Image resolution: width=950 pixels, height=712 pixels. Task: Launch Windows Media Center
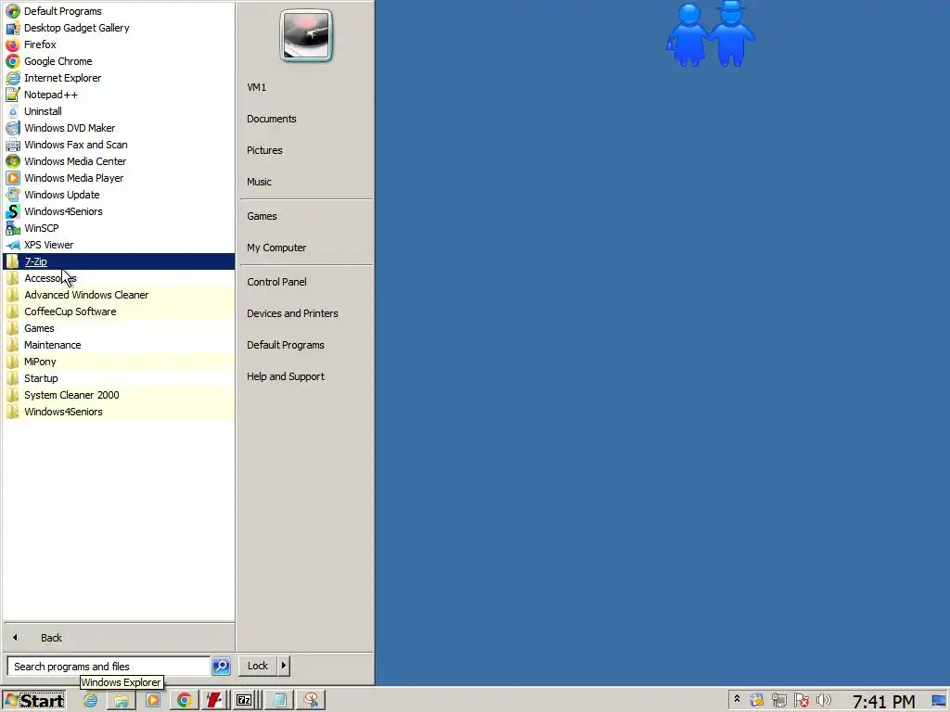click(x=119, y=161)
